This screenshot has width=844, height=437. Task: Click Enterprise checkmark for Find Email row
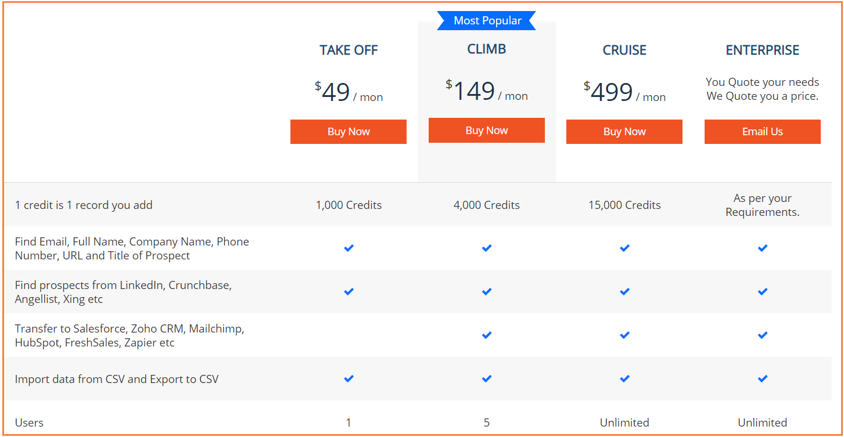click(x=763, y=248)
